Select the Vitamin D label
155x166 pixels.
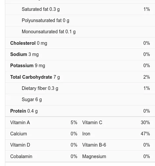[x=20, y=145]
